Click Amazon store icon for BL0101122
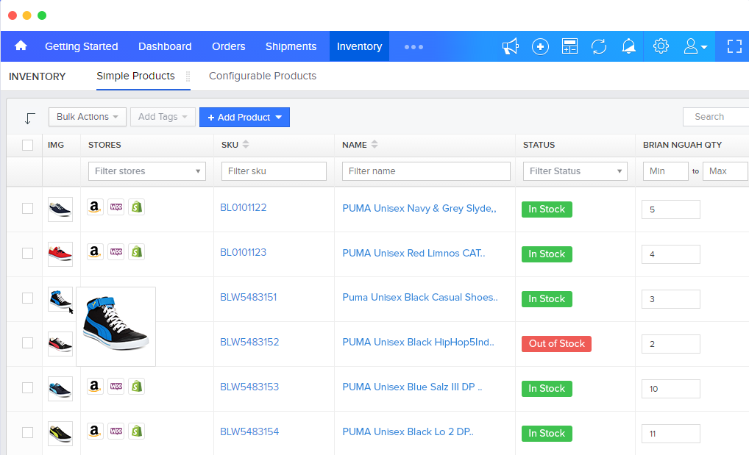The image size is (749, 455). pyautogui.click(x=95, y=207)
